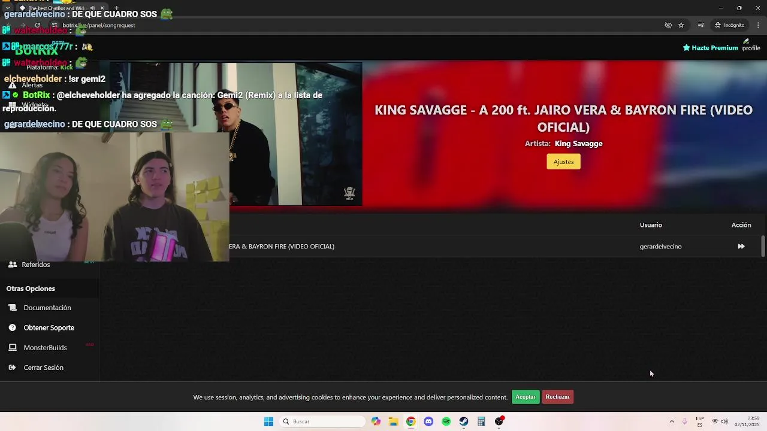
Task: Open Calculator from the taskbar
Action: (481, 421)
